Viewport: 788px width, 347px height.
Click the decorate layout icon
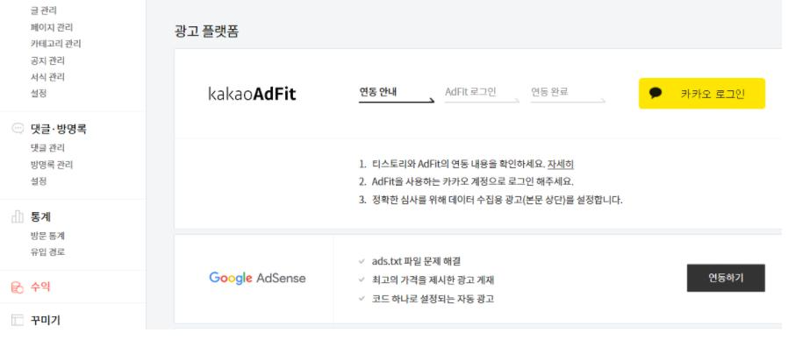tap(18, 321)
